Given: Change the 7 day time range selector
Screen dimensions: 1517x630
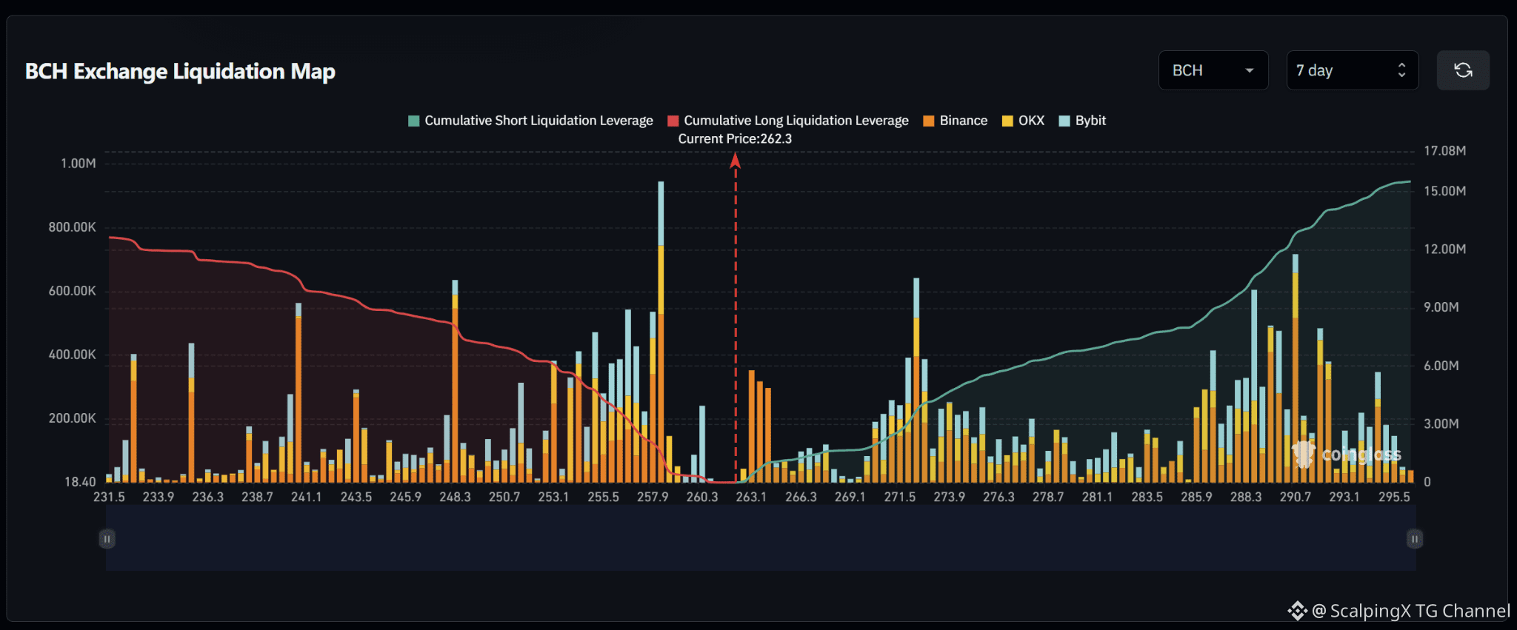Looking at the screenshot, I should (x=1353, y=70).
